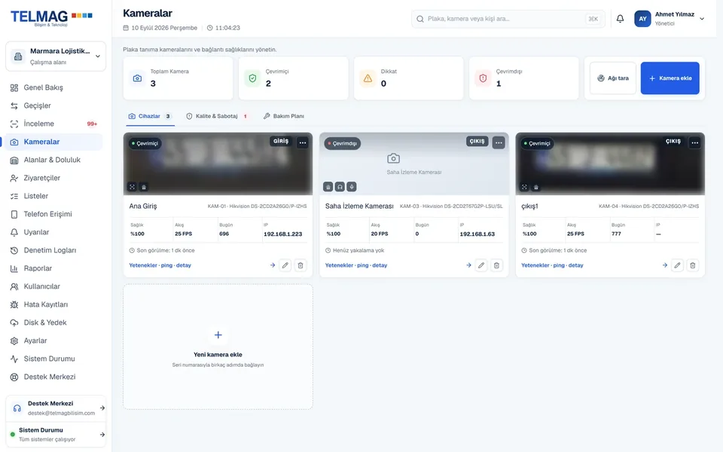Open Denetim Logları in the sidebar

tap(53, 250)
